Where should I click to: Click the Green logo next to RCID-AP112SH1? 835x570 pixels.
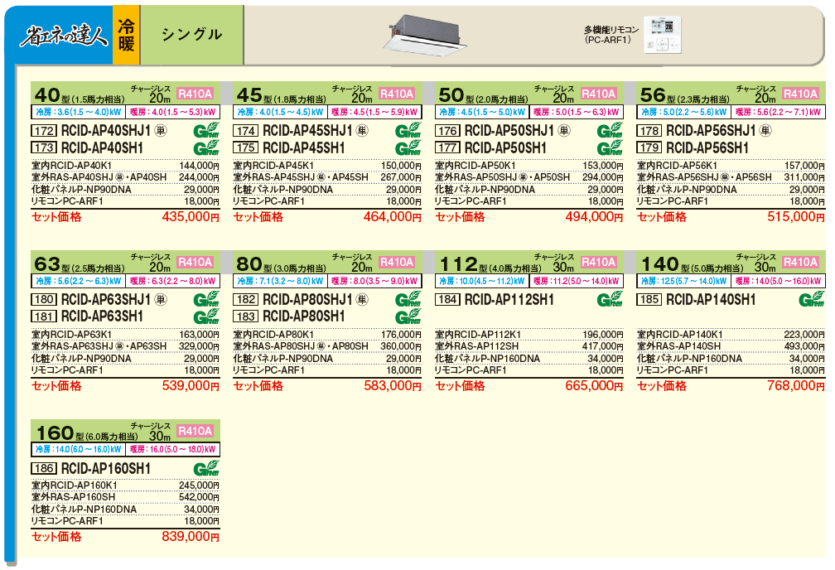610,299
